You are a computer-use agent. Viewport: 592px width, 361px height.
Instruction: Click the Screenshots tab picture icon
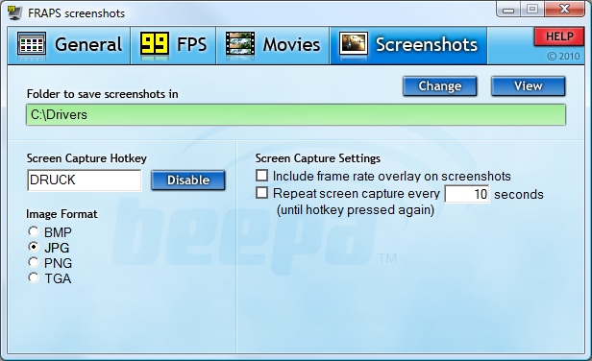[354, 44]
